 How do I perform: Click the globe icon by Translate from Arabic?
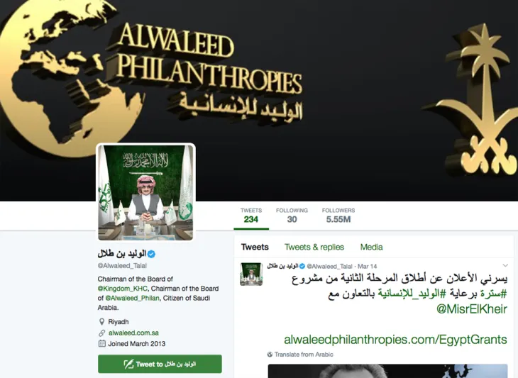(x=270, y=354)
